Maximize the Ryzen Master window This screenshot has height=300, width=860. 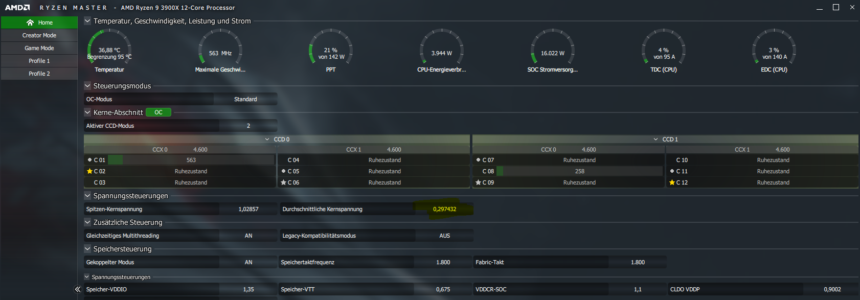pyautogui.click(x=836, y=7)
